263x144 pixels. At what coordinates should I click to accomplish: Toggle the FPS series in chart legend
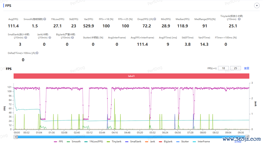coord(59,142)
